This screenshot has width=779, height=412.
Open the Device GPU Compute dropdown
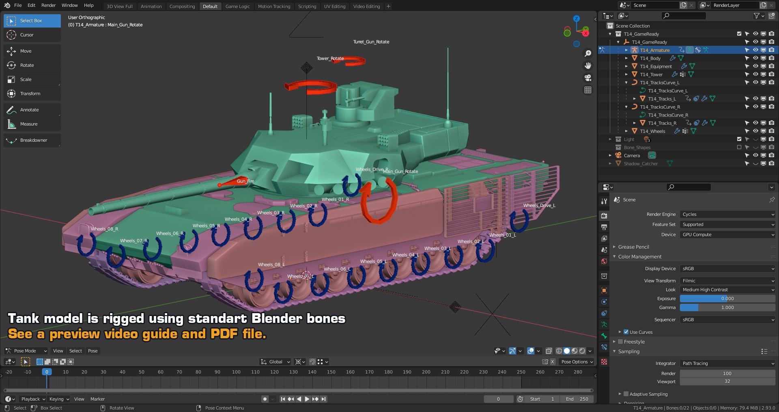coord(728,235)
